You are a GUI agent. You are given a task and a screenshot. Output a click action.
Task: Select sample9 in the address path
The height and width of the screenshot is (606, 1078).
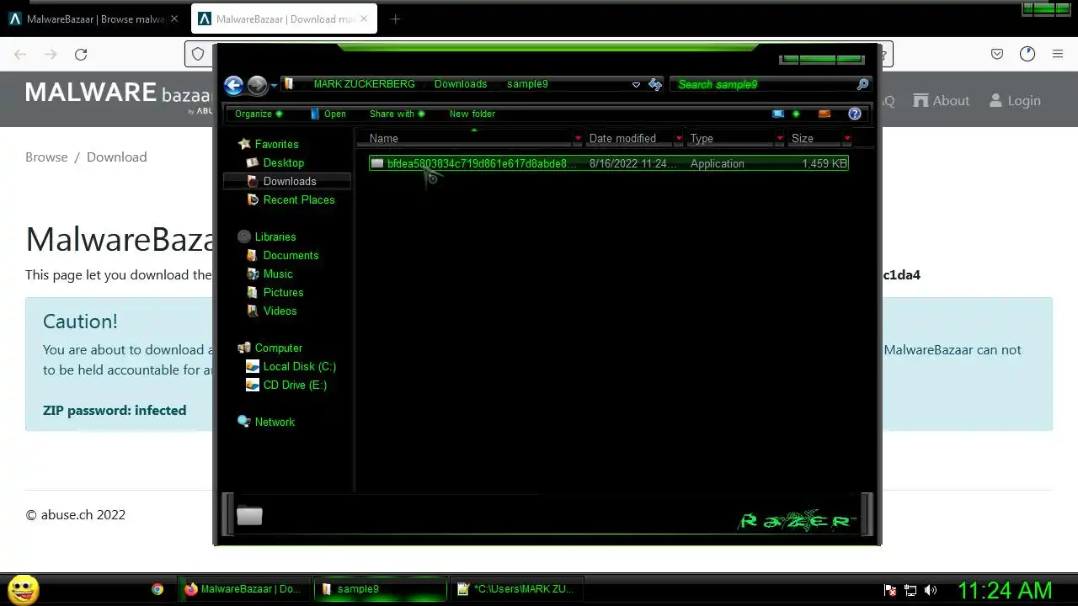(x=527, y=84)
